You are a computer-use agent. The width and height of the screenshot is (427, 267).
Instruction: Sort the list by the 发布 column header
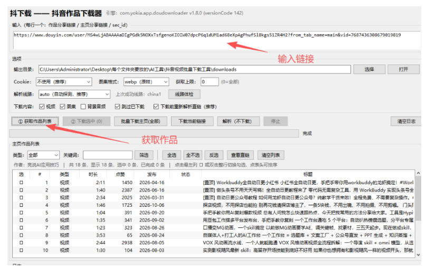click(x=151, y=175)
